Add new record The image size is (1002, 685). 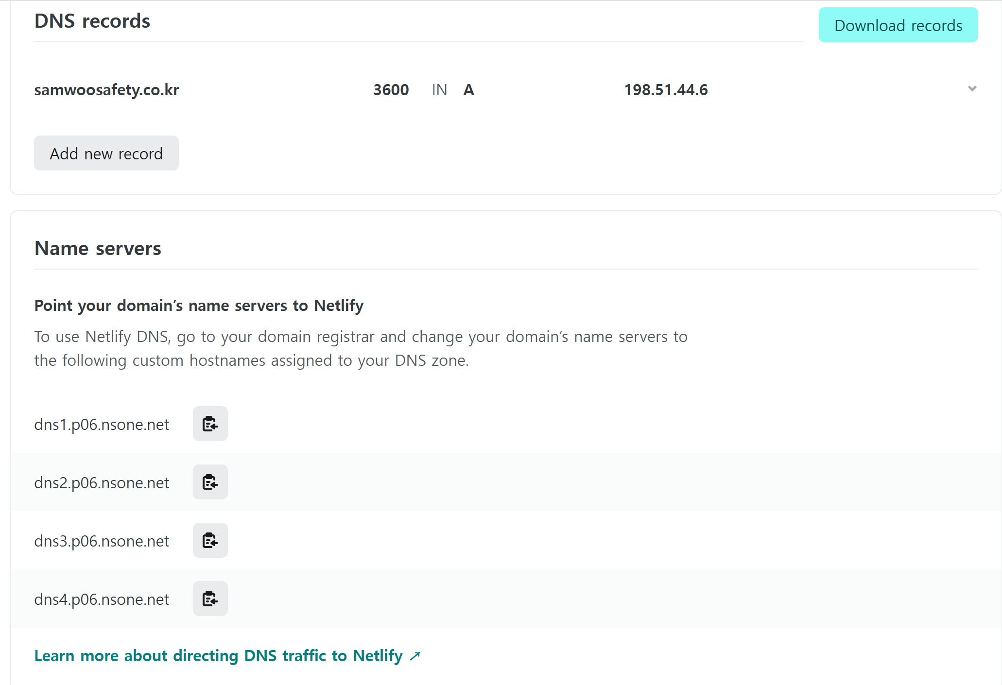click(x=106, y=154)
